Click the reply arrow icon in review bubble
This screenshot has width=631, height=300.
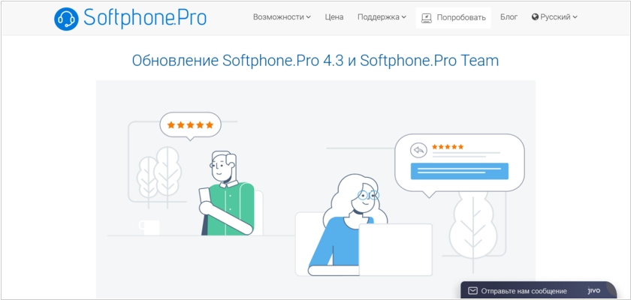[x=418, y=151]
